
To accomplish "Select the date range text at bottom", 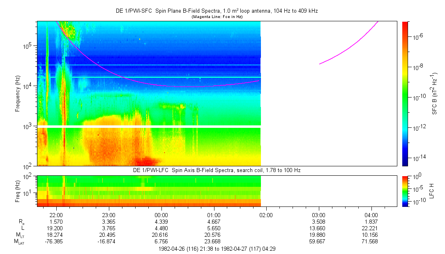I will tap(217, 248).
